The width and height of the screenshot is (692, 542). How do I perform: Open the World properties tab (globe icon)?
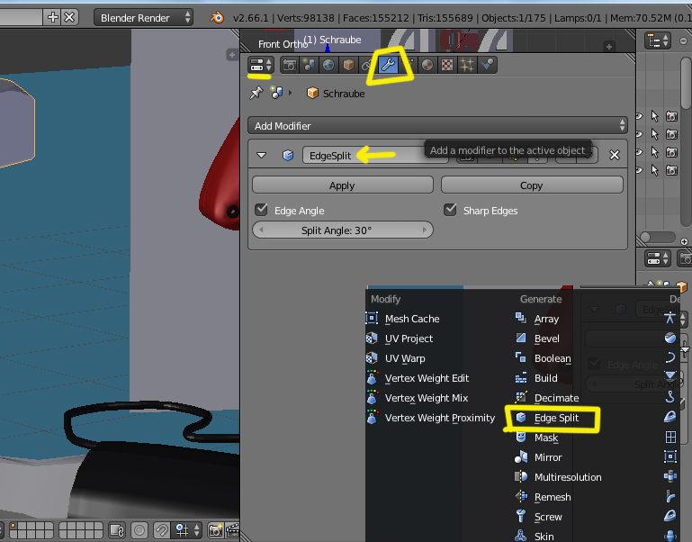(328, 66)
